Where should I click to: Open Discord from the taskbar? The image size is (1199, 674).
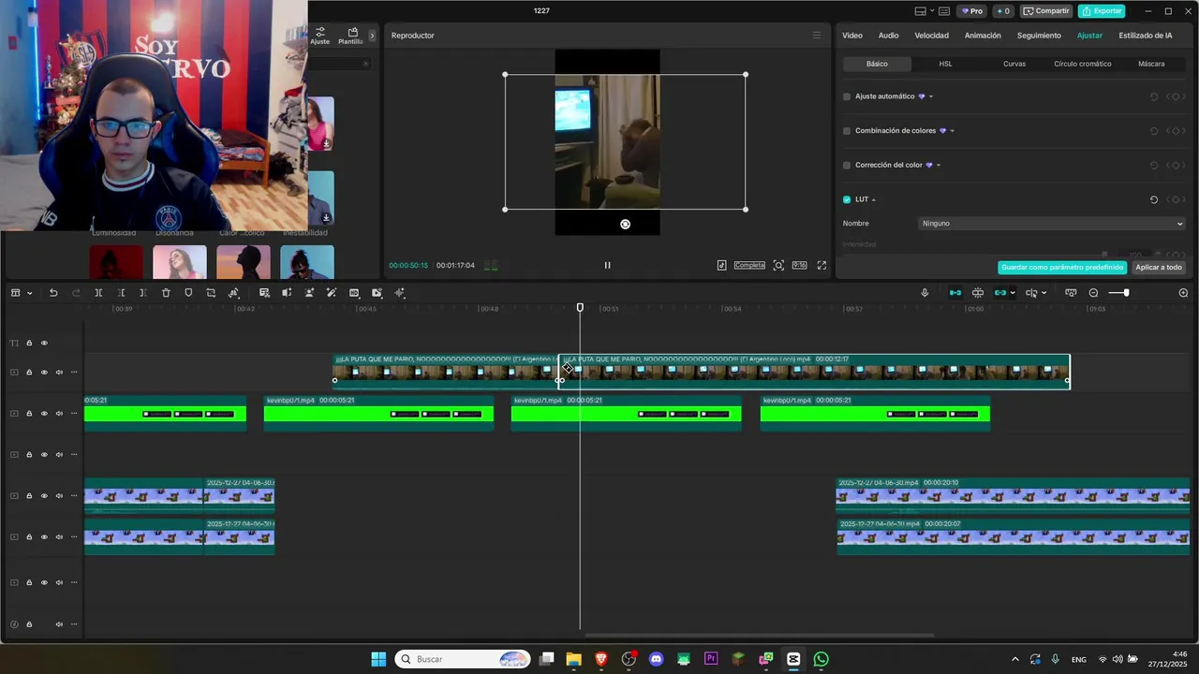[x=656, y=659]
